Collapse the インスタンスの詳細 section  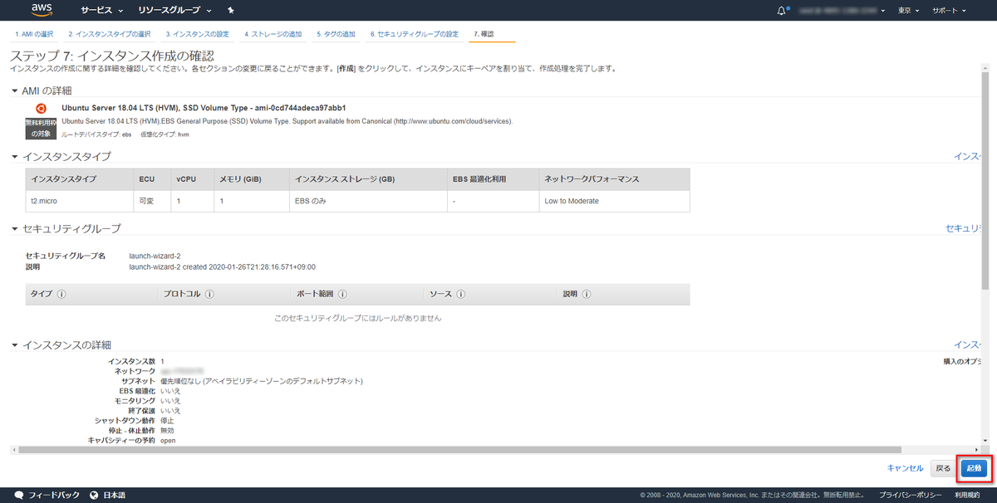click(x=15, y=344)
